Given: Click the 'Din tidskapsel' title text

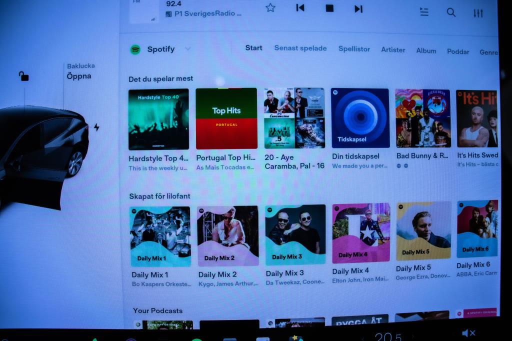Looking at the screenshot, I should (x=355, y=156).
